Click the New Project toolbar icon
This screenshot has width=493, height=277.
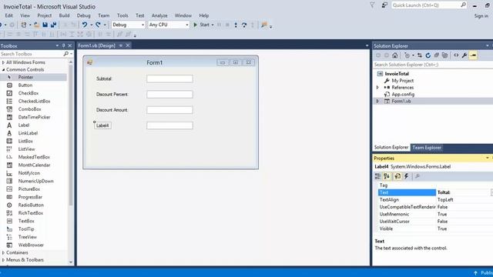24,25
